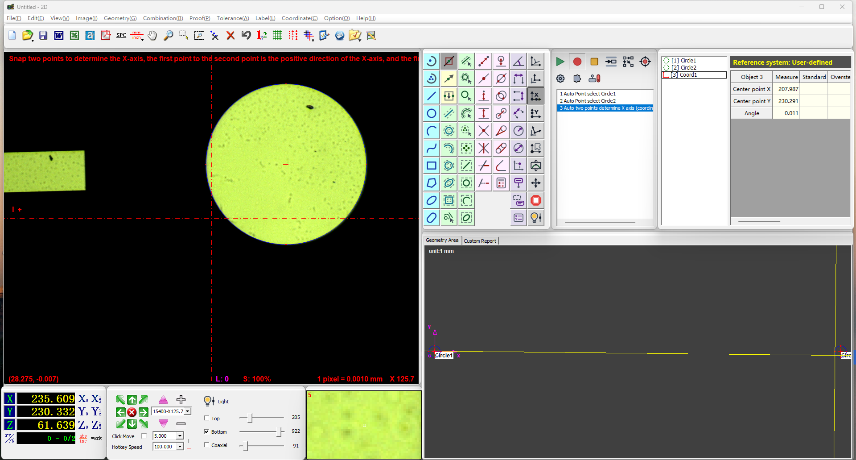The height and width of the screenshot is (460, 856).
Task: Open the mm/inch unit dropdown arrow
Action: (142, 39)
